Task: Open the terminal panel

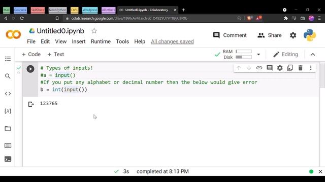Action: [x=8, y=159]
